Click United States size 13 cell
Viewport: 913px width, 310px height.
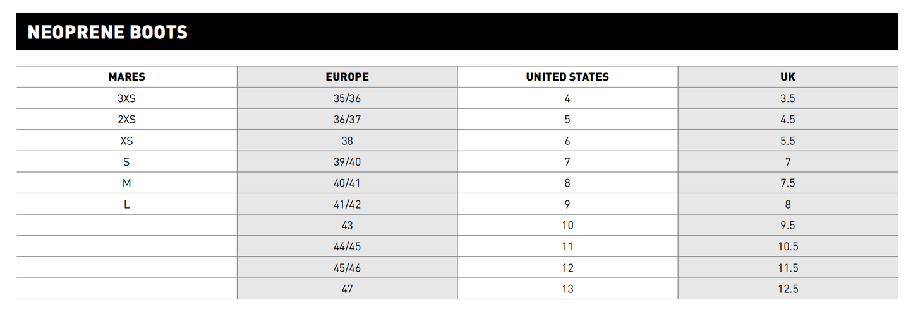pyautogui.click(x=567, y=289)
